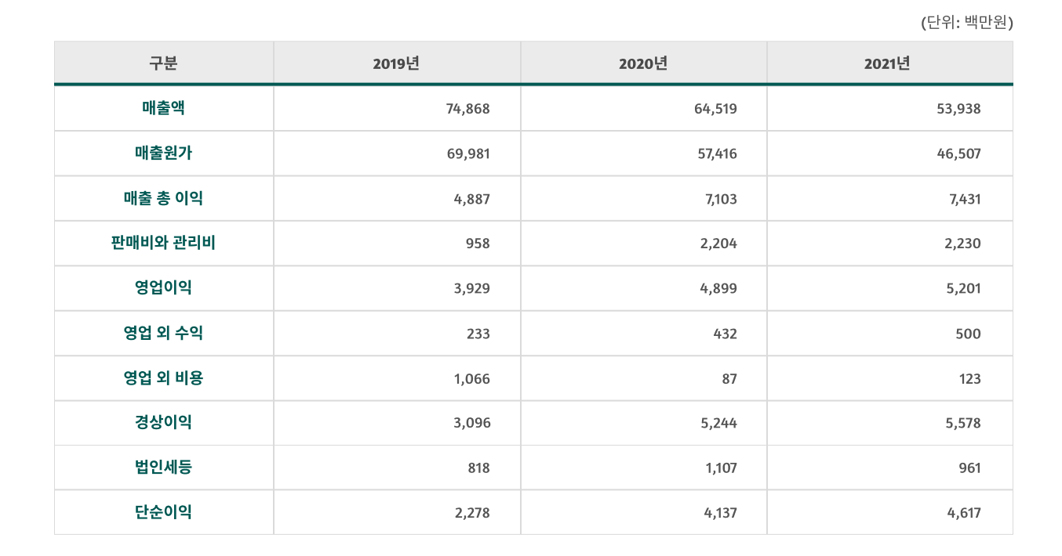
Task: Click the 영업이익 row label
Action: tap(163, 288)
